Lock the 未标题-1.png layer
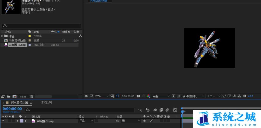Screen dimensions: 261x128 point(13,121)
